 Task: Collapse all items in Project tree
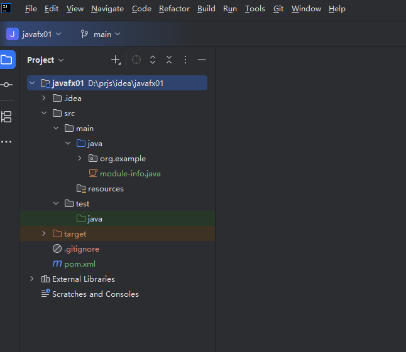click(169, 60)
